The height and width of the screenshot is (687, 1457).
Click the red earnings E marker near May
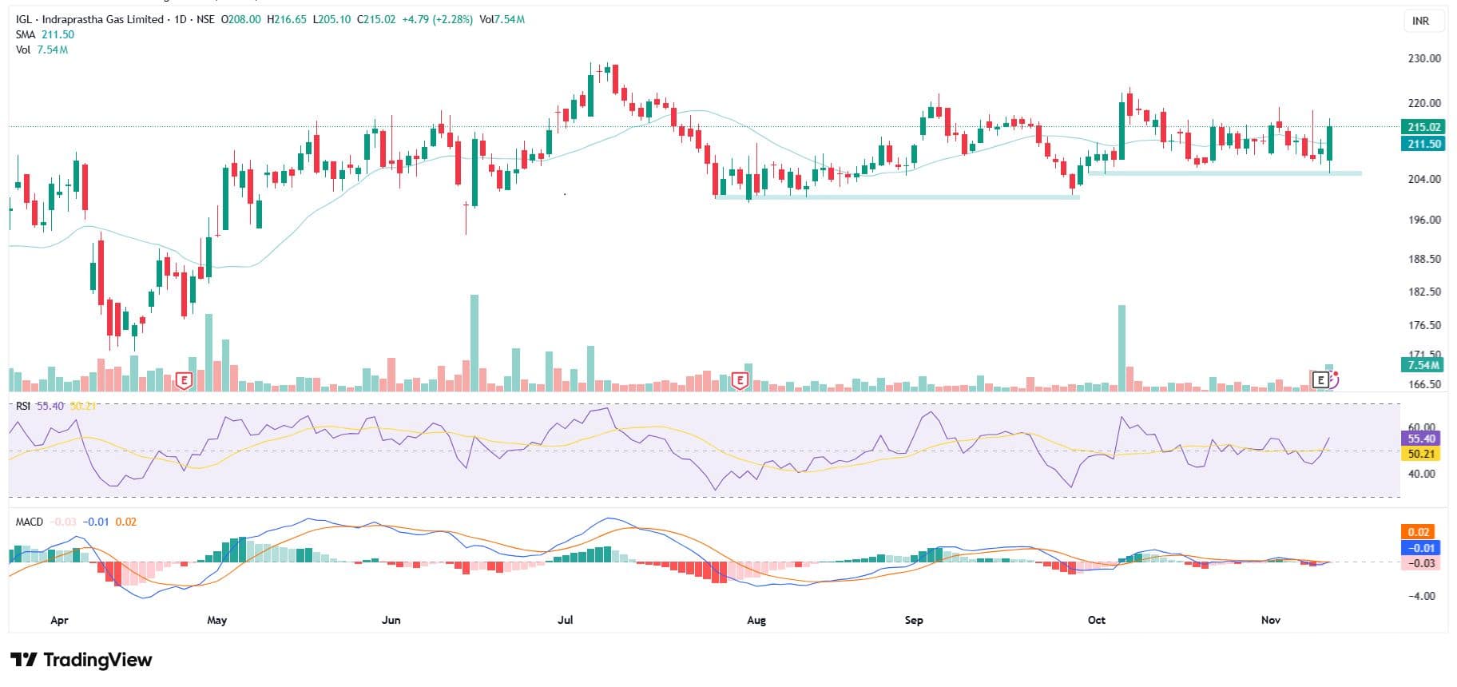pos(184,380)
